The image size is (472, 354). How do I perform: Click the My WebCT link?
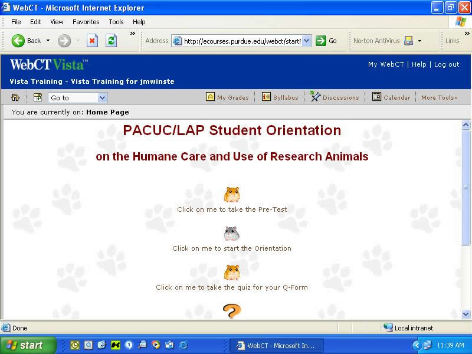[x=386, y=64]
